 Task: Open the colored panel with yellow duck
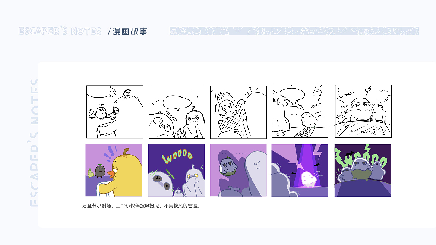point(114,170)
